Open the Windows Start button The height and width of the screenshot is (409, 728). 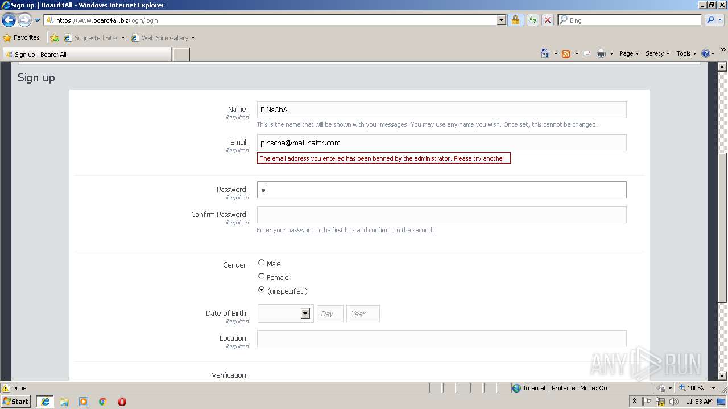(16, 401)
